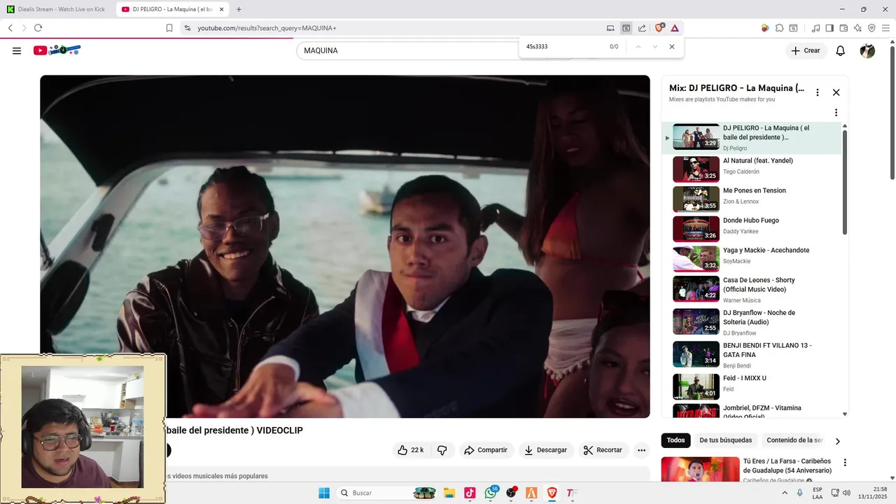Toggle the browser sidebar panel
This screenshot has width=896, height=504.
pyautogui.click(x=829, y=28)
